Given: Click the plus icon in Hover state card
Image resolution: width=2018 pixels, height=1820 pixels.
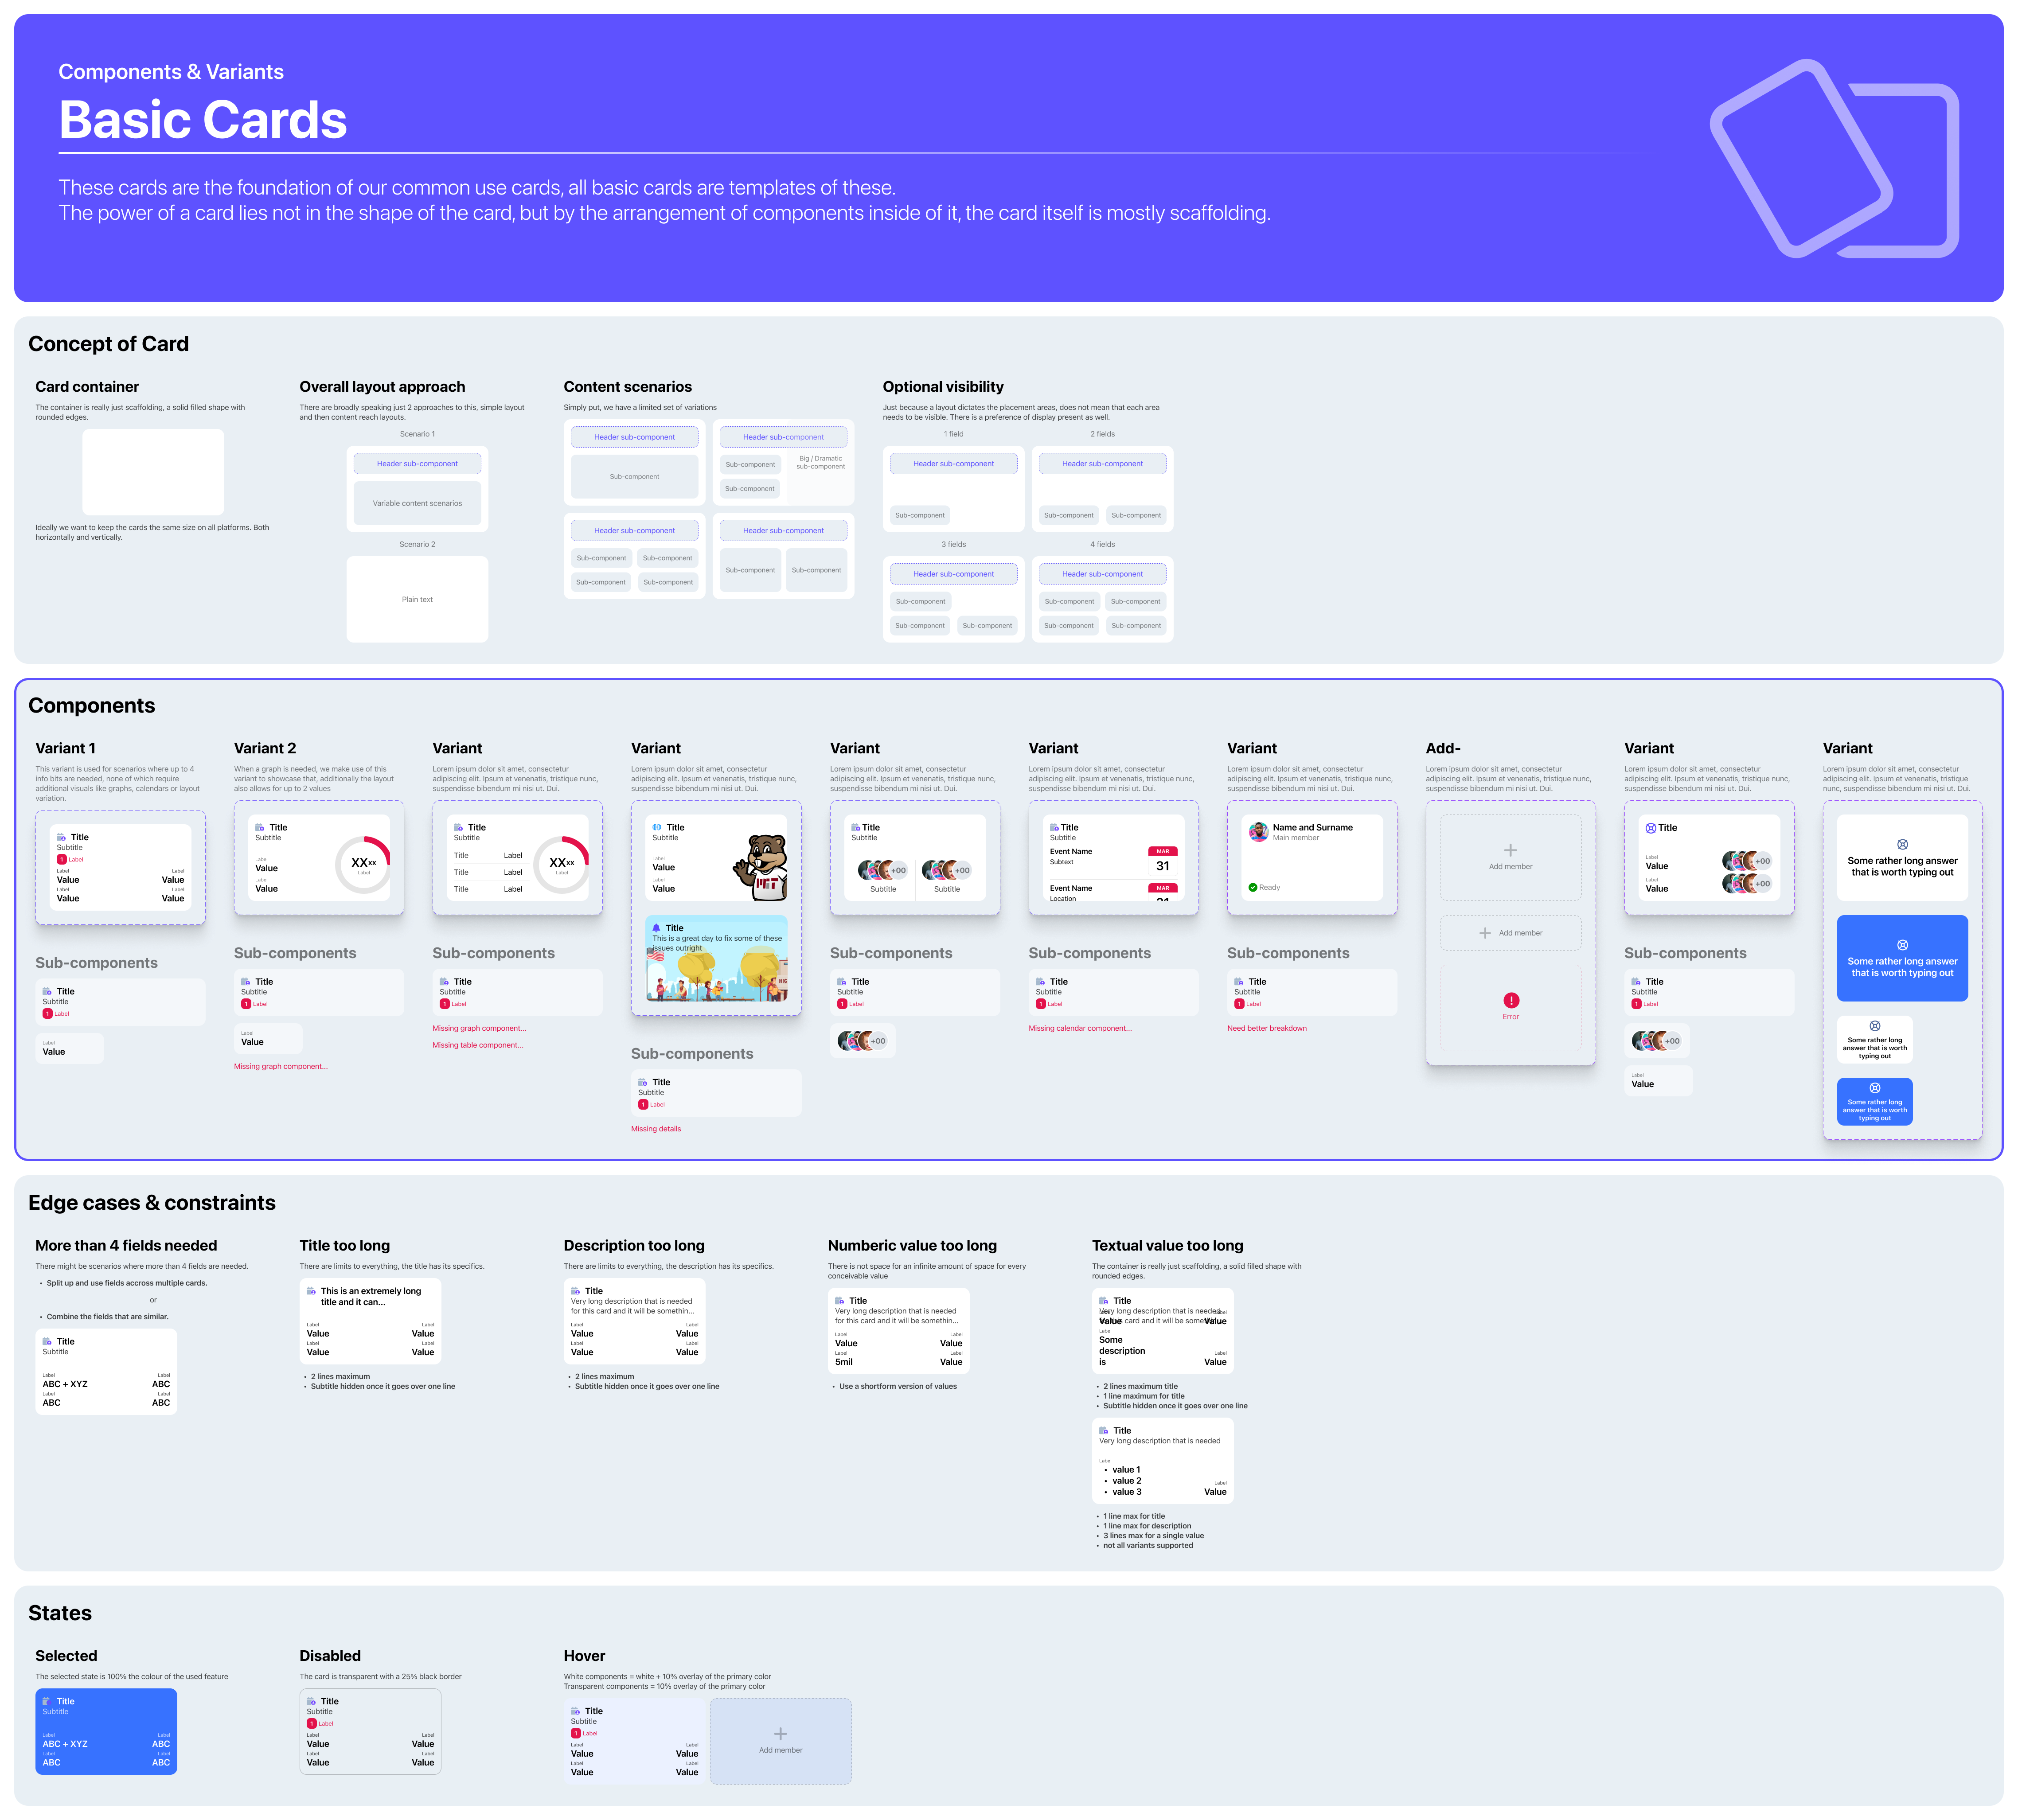Looking at the screenshot, I should click(x=780, y=1734).
